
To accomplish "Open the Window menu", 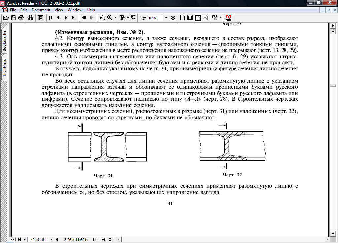I will [75, 10].
